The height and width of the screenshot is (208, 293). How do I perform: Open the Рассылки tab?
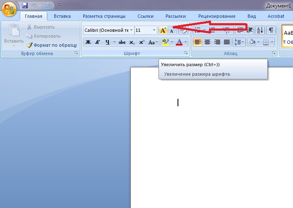point(175,16)
